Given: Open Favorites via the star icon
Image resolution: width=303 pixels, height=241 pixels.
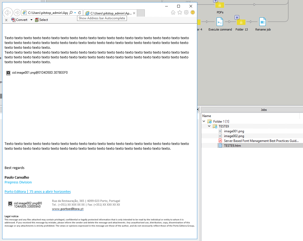Looking at the screenshot, I should [x=180, y=12].
